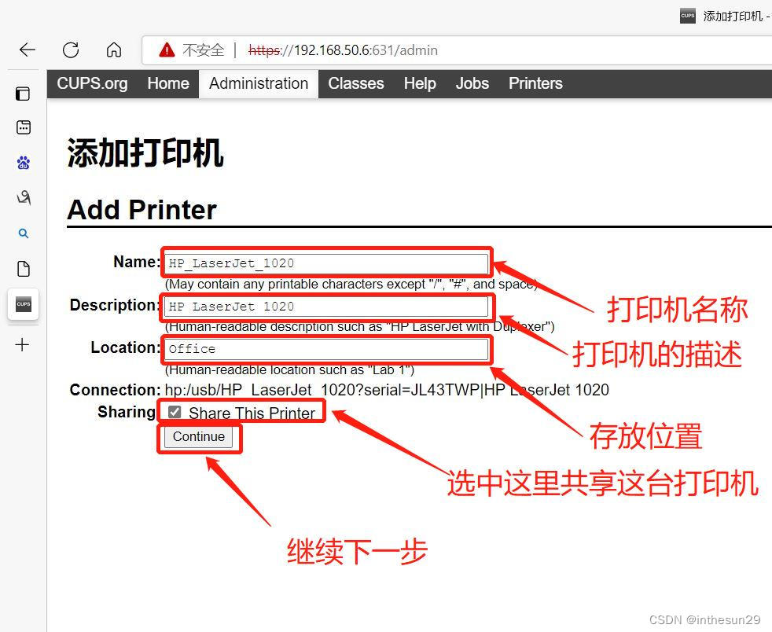Open the second sidebar tab icon with dots

(23, 127)
